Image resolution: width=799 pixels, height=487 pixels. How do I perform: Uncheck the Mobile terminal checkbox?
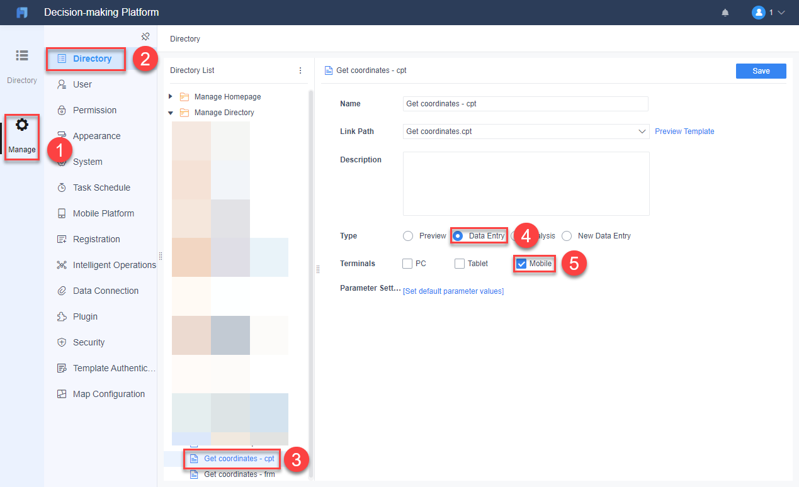click(x=521, y=264)
